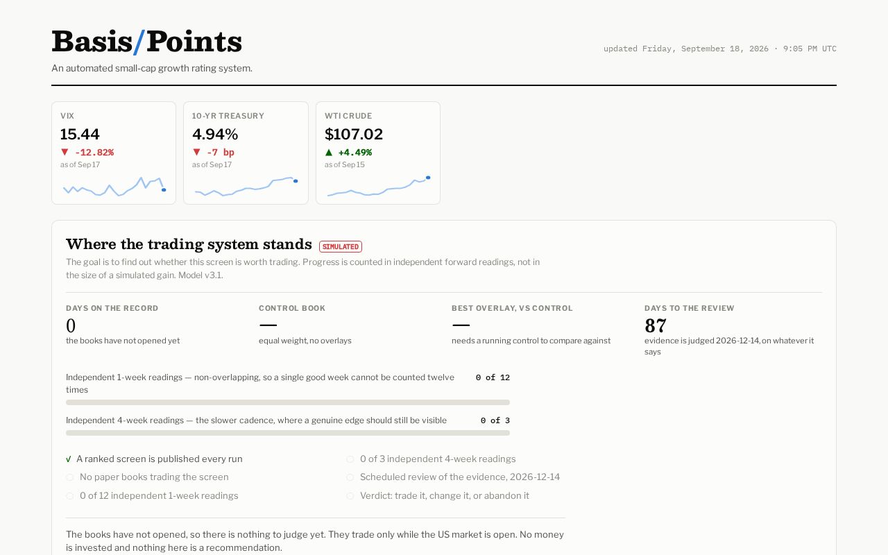Click the WTI Crude sparkline chart
Screen dimensions: 888x555
click(379, 187)
